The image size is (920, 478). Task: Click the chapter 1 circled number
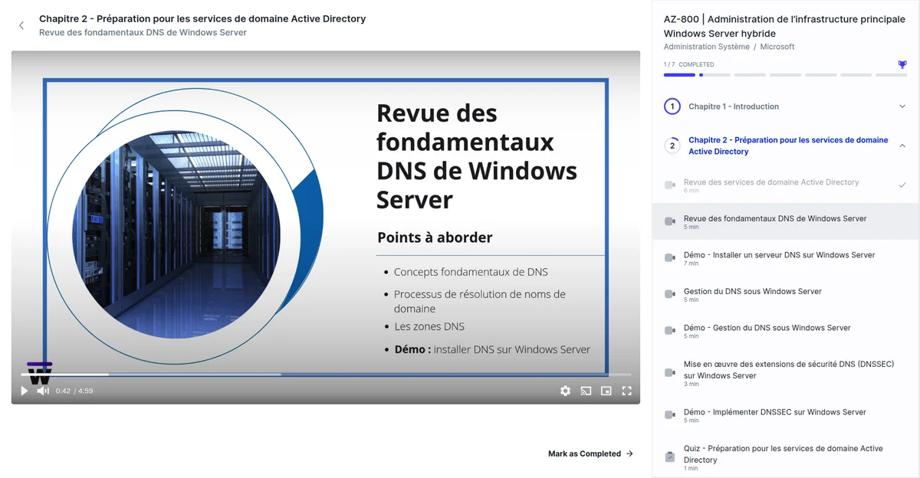672,106
